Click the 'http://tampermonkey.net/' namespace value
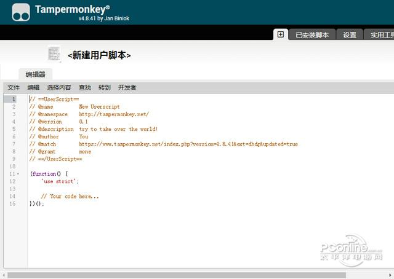394x279 pixels. (x=114, y=114)
